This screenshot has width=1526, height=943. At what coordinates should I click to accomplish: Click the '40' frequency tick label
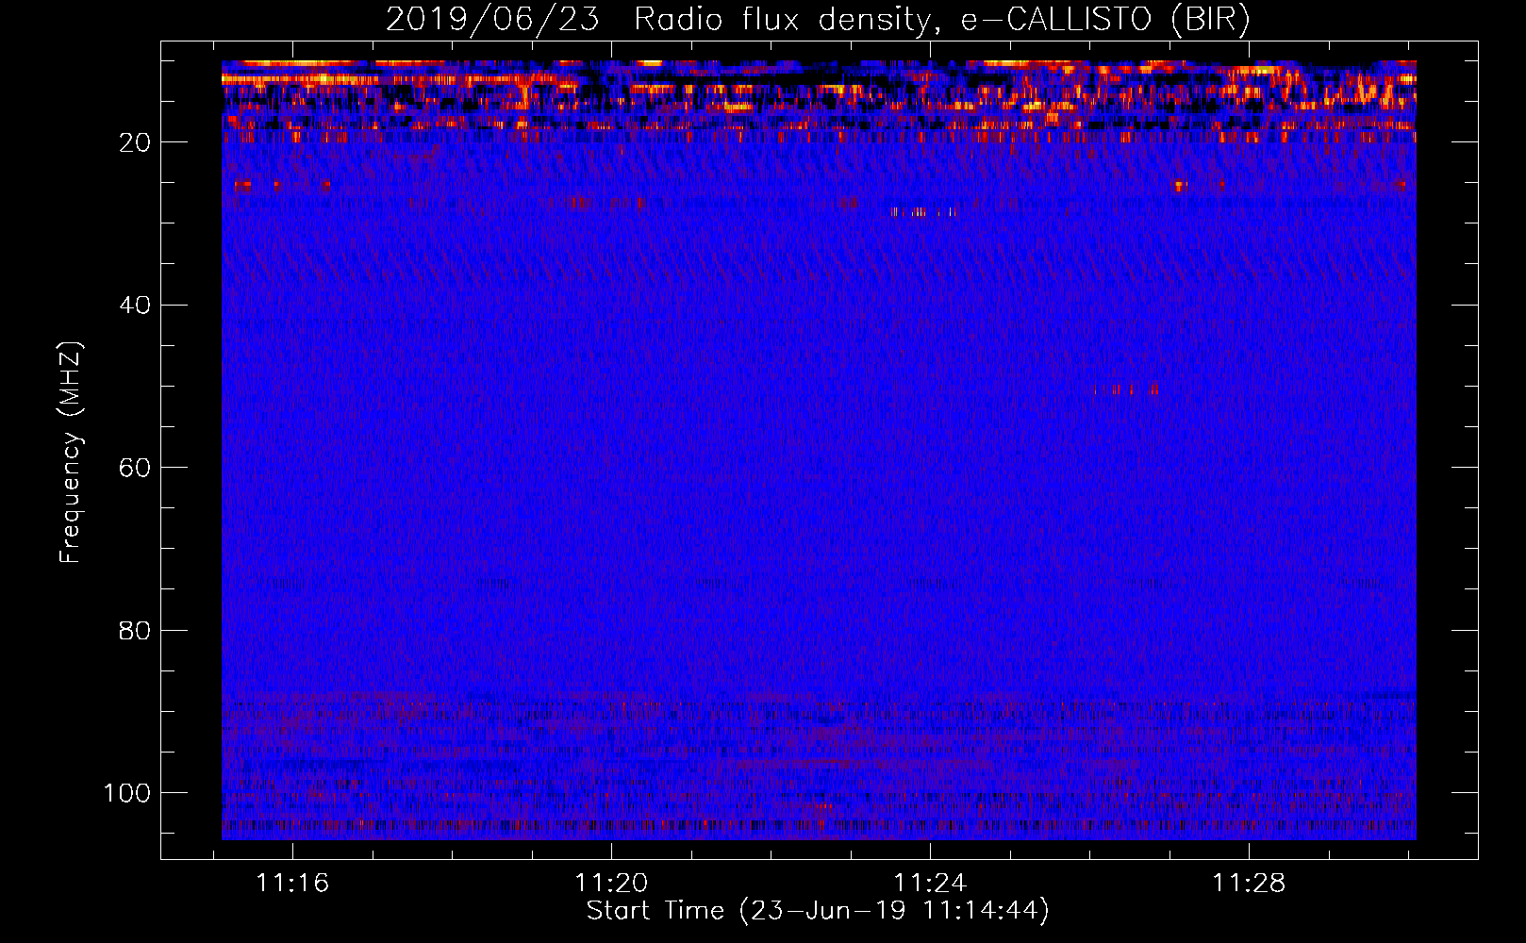[135, 306]
